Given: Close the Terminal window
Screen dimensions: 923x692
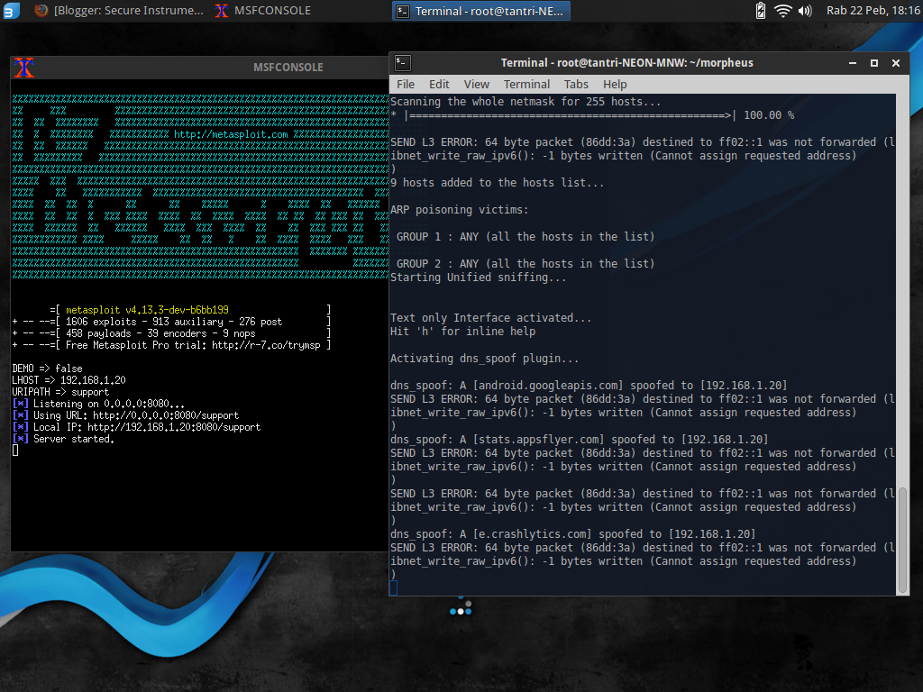Looking at the screenshot, I should [x=896, y=63].
